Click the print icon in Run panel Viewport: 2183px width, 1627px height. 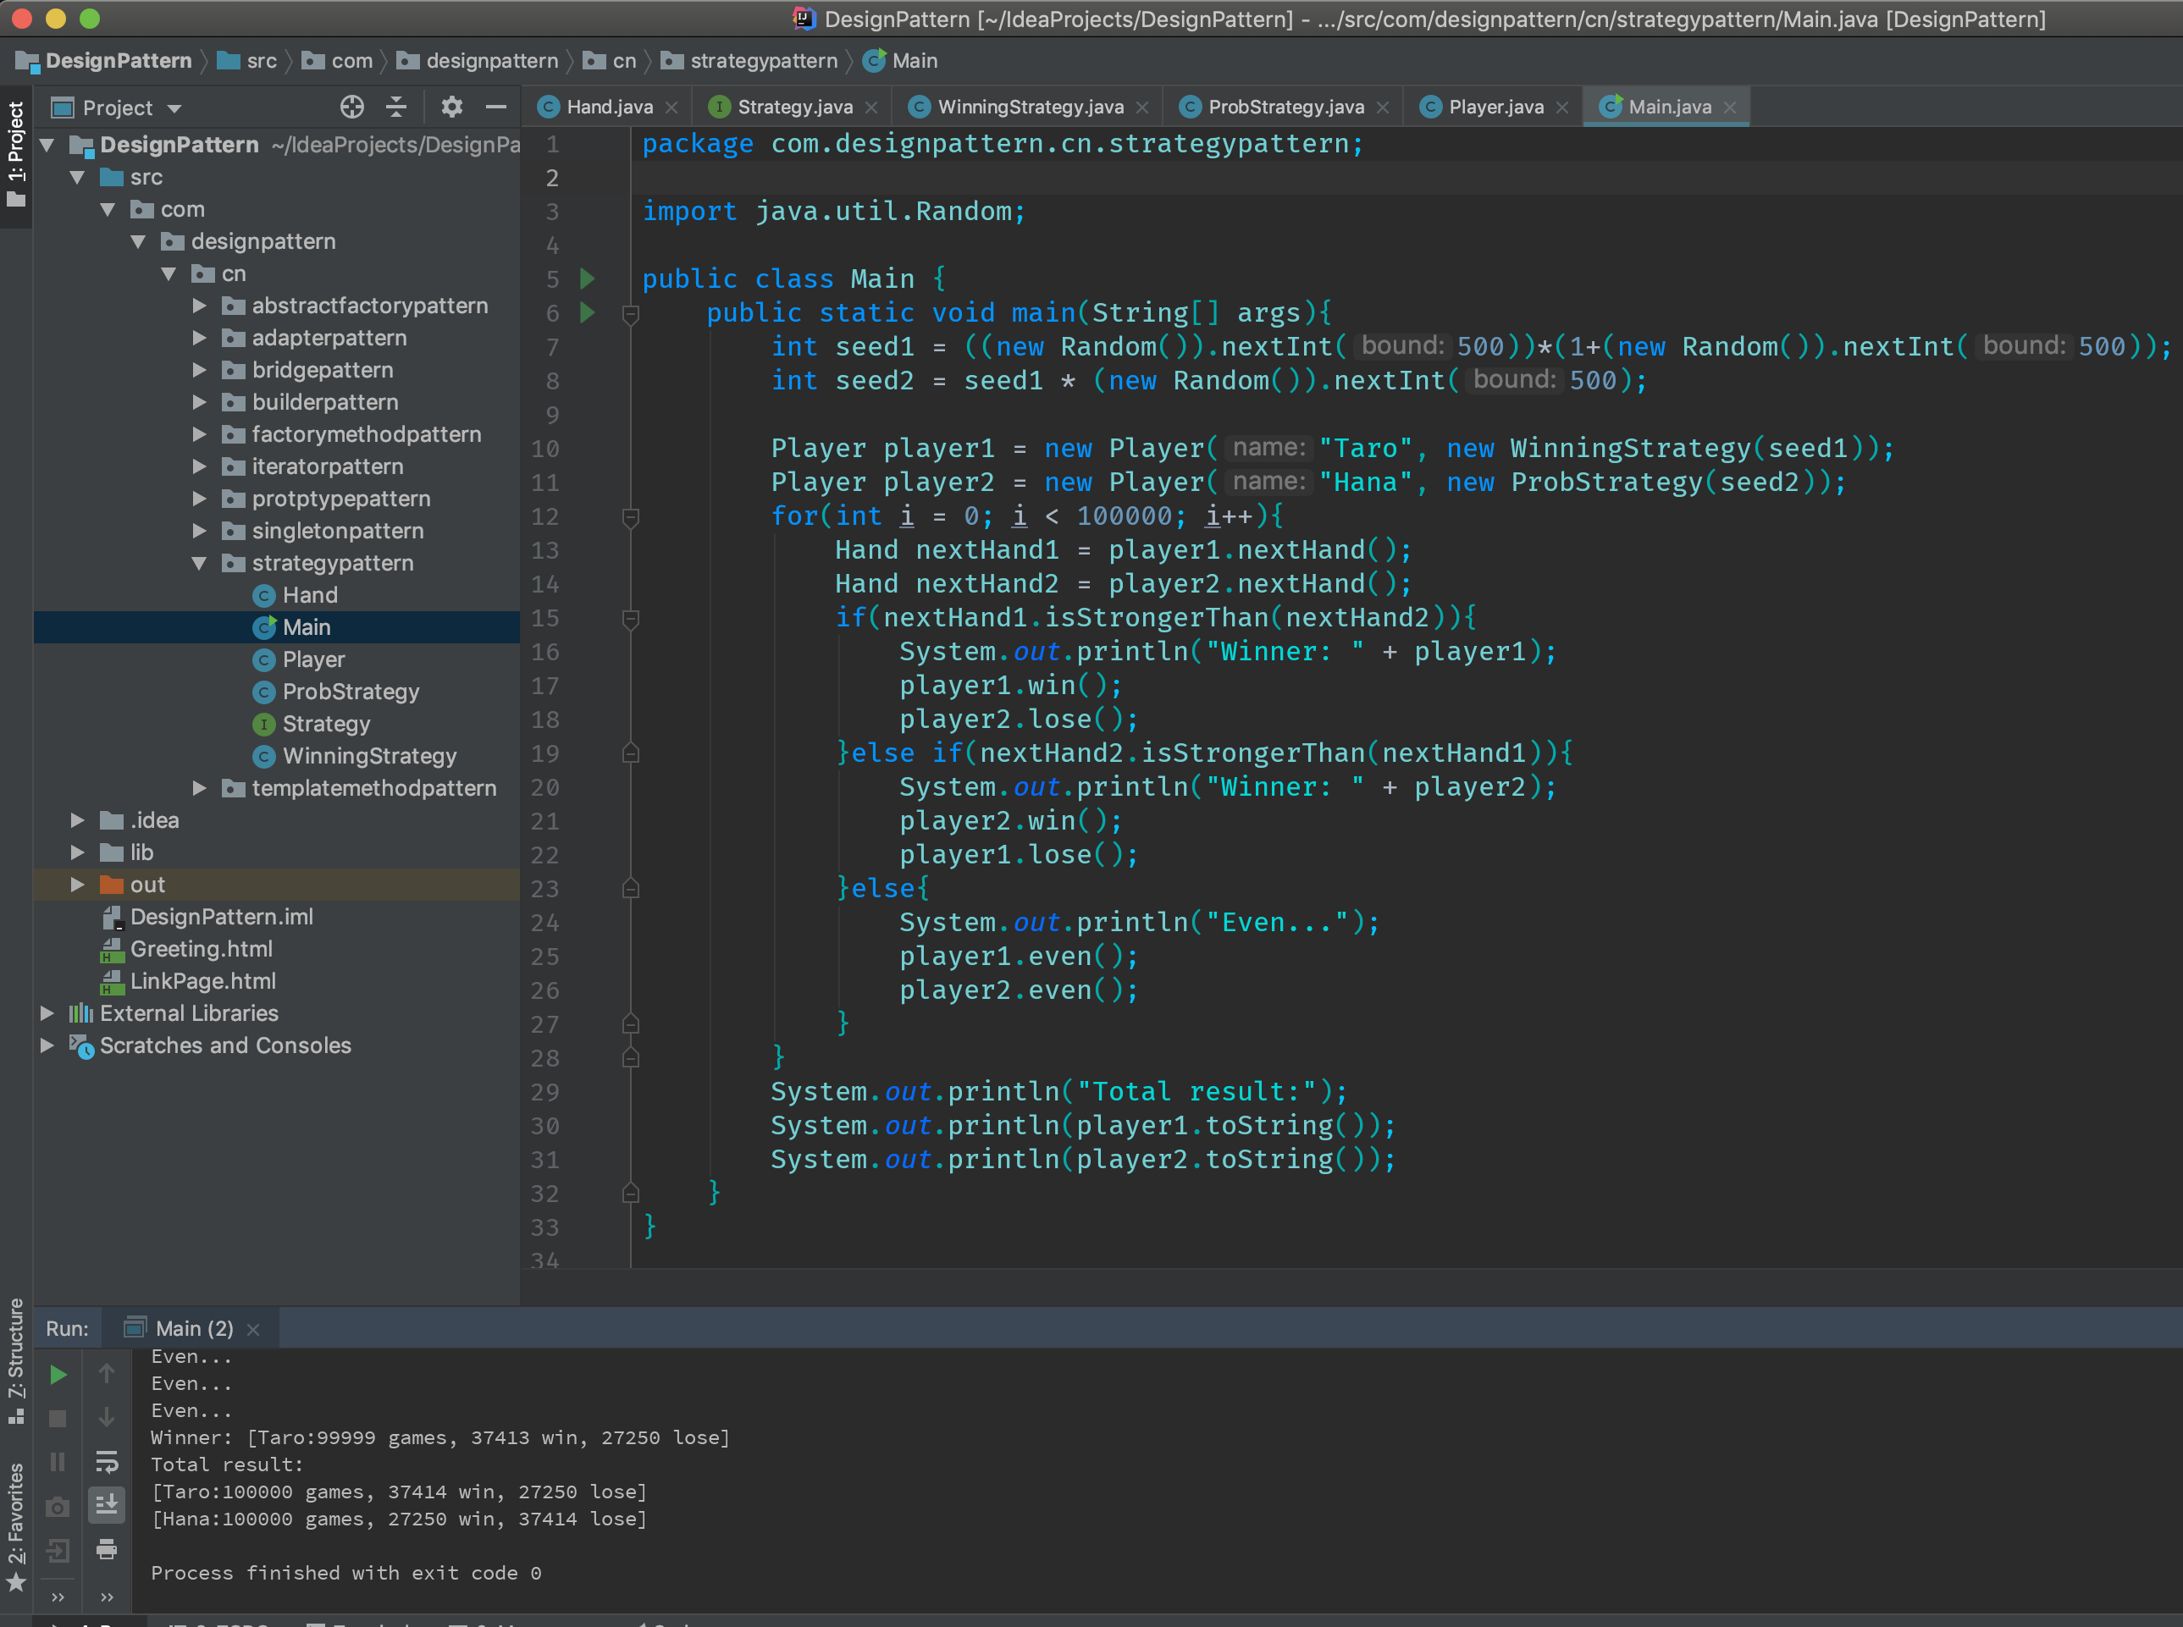pos(107,1549)
